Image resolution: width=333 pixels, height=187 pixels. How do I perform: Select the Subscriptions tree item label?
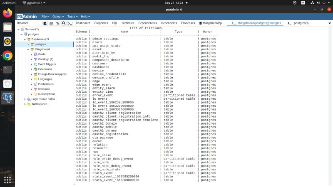[47, 94]
